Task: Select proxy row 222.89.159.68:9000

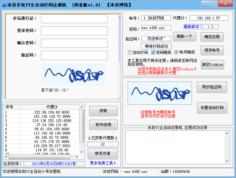Action: coord(41,112)
